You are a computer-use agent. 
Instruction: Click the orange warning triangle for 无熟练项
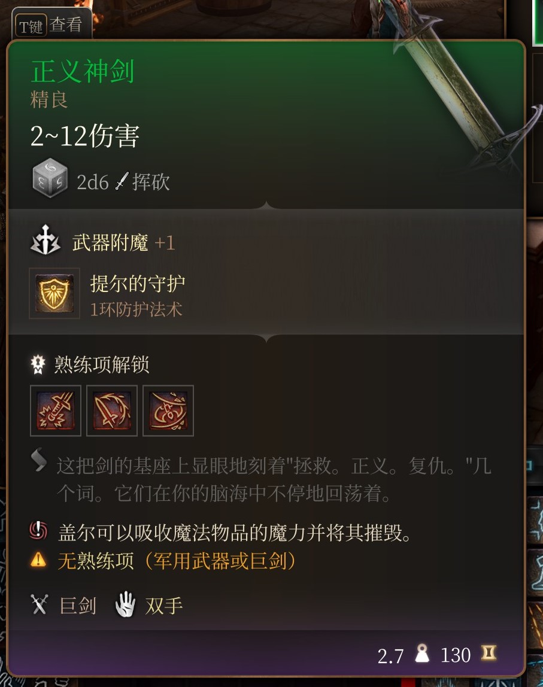[38, 560]
